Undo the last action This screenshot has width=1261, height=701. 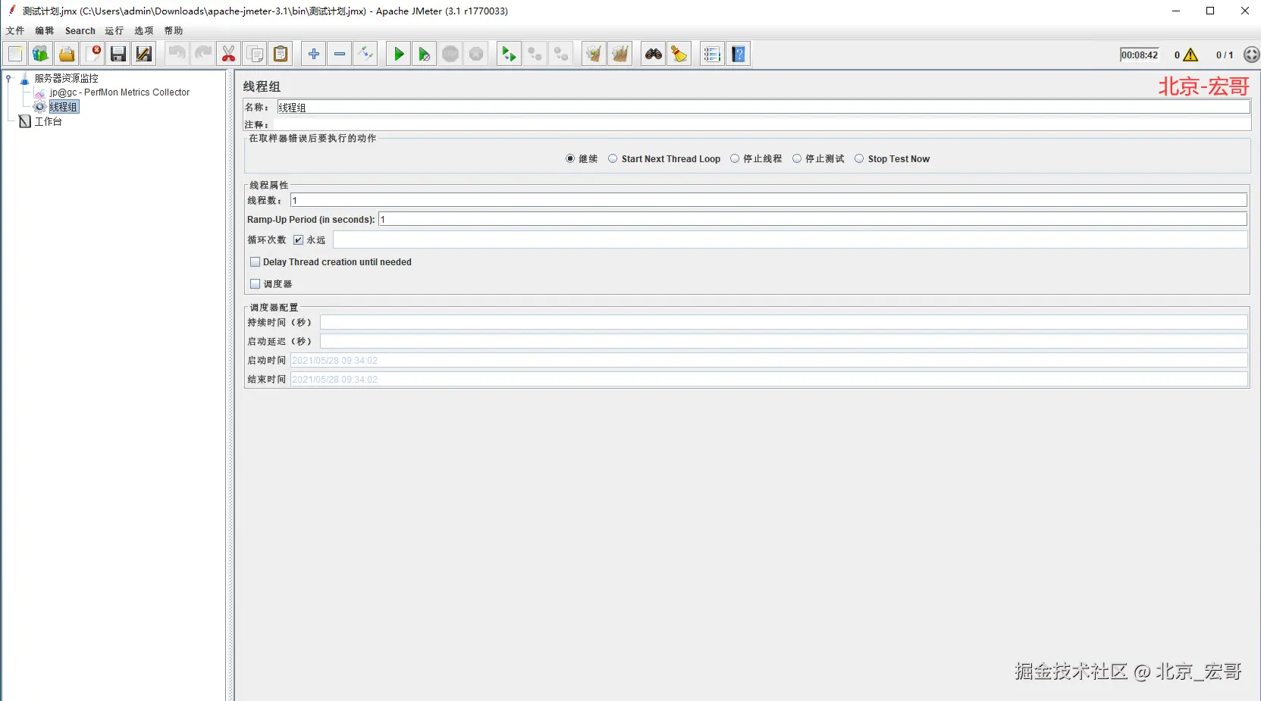pyautogui.click(x=177, y=54)
